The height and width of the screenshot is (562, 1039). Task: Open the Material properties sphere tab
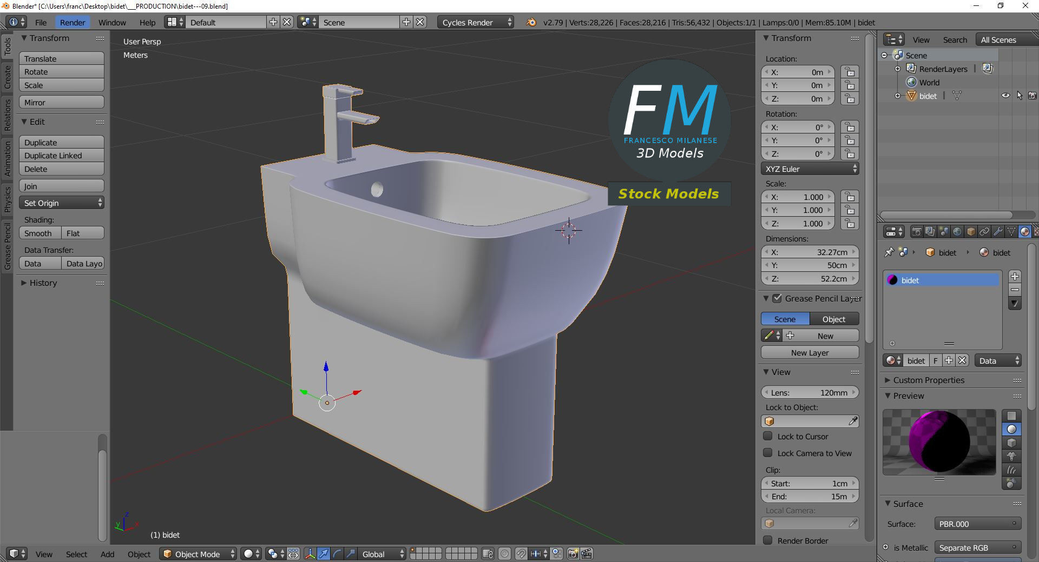pyautogui.click(x=1025, y=232)
